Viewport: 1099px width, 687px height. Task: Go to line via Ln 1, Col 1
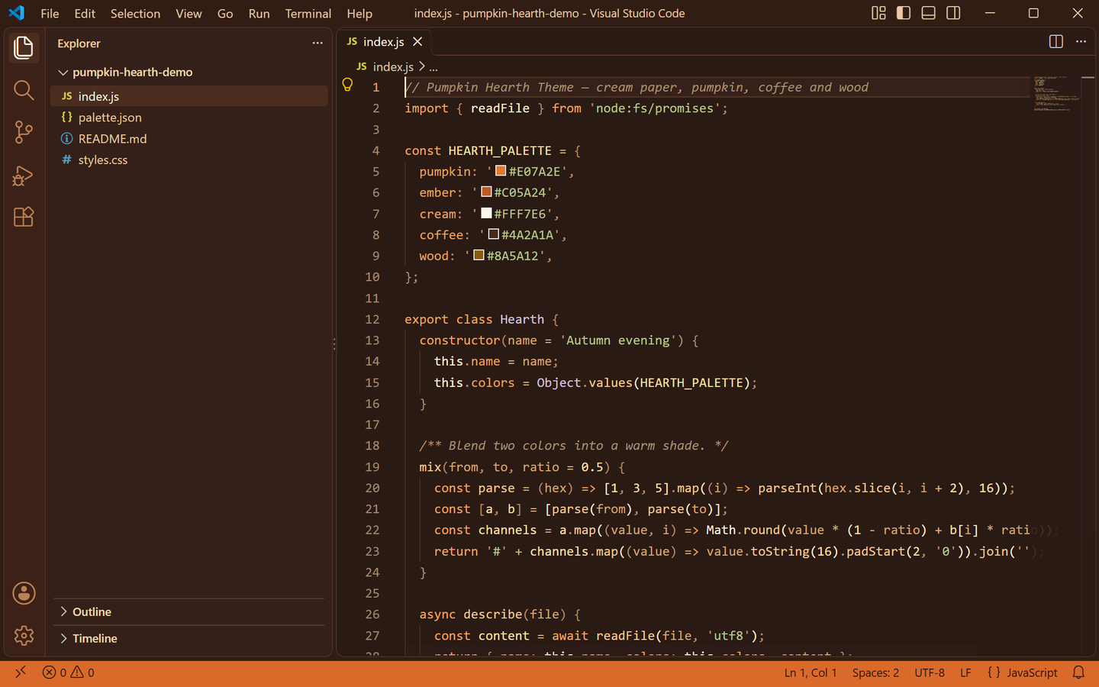coord(811,672)
